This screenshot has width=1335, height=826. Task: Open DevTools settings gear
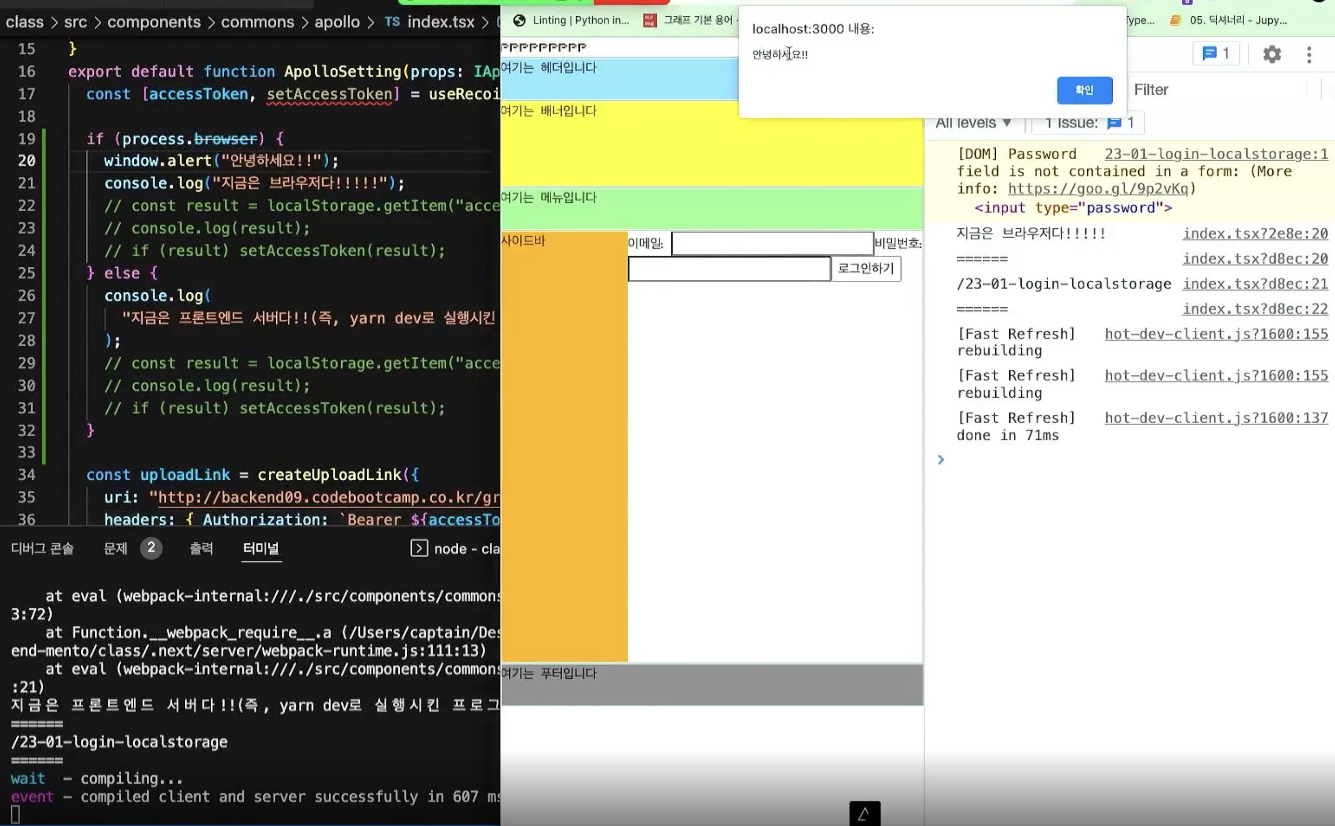[1271, 54]
